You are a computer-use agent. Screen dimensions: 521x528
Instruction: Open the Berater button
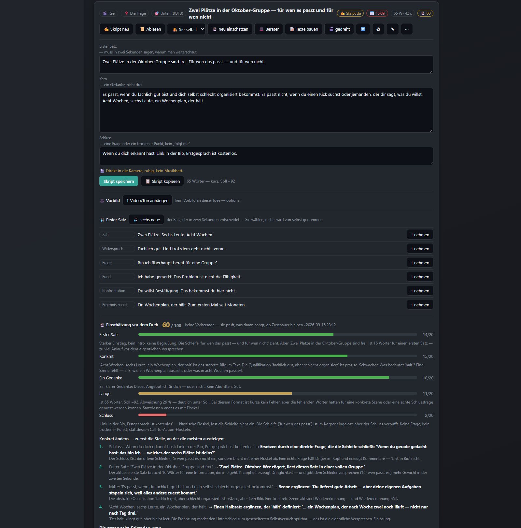tap(269, 29)
